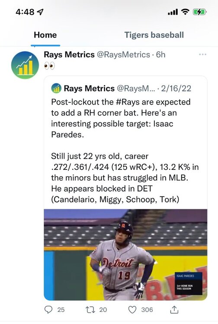Open the three-dot more options menu
This screenshot has width=218, height=324.
tap(203, 54)
